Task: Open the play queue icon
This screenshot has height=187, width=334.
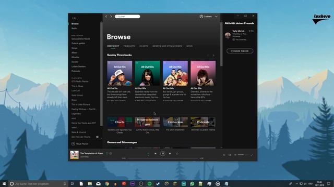Action: [224, 155]
